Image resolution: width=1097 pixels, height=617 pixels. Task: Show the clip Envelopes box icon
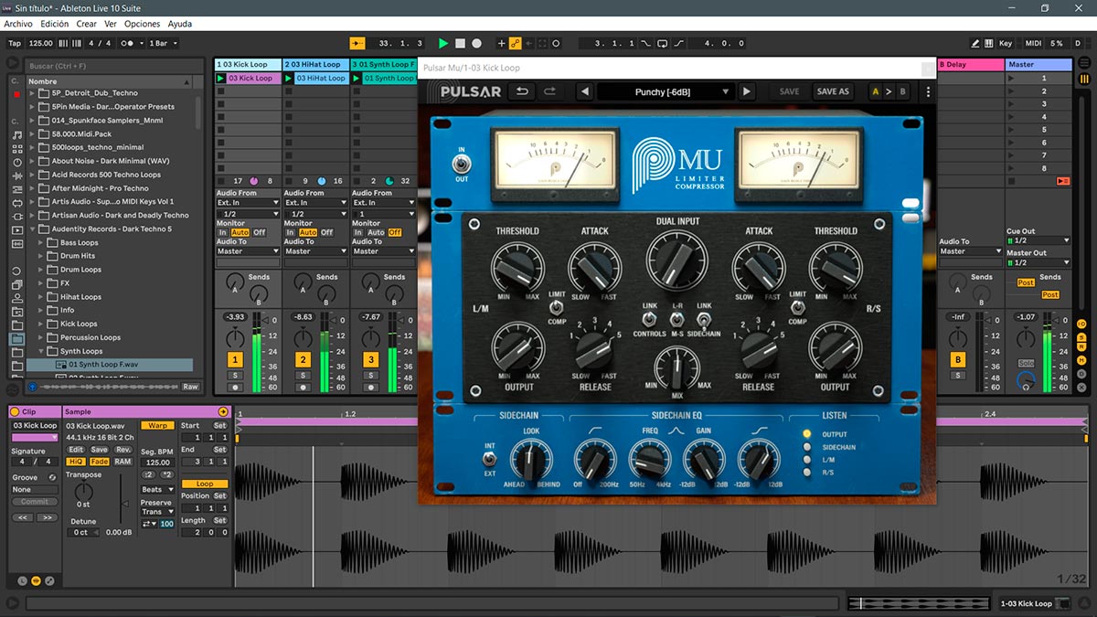49,580
